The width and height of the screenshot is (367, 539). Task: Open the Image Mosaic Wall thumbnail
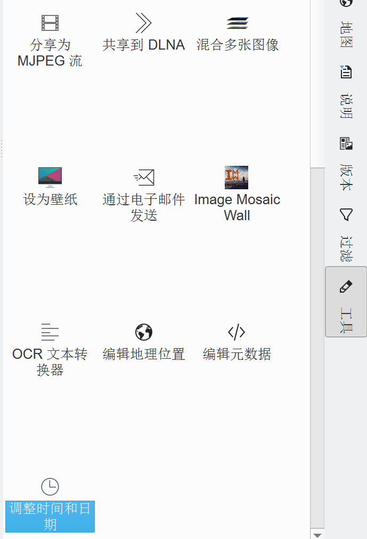click(236, 177)
